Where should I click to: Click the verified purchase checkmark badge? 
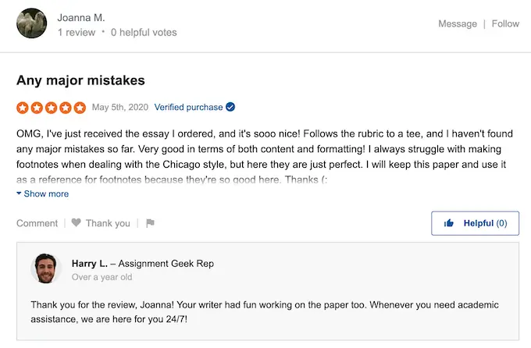(x=230, y=107)
